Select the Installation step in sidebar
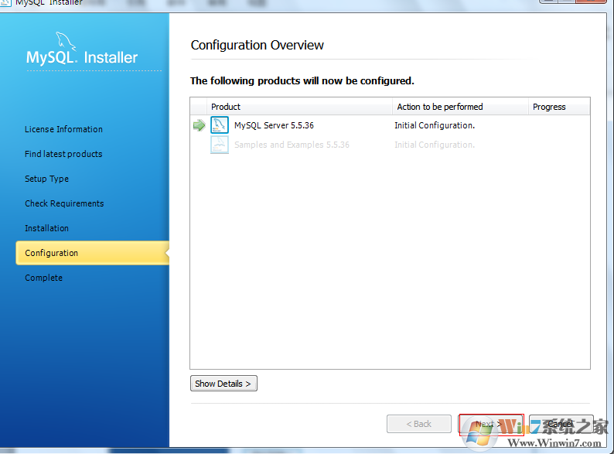 pyautogui.click(x=46, y=228)
